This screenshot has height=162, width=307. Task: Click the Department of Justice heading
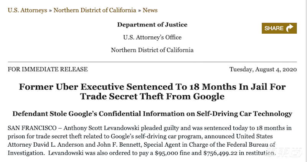coord(152,25)
